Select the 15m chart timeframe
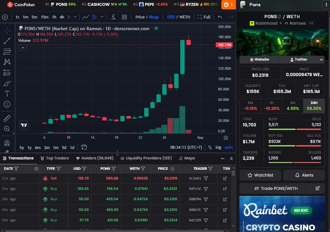This screenshot has width=330, height=232. point(45,17)
